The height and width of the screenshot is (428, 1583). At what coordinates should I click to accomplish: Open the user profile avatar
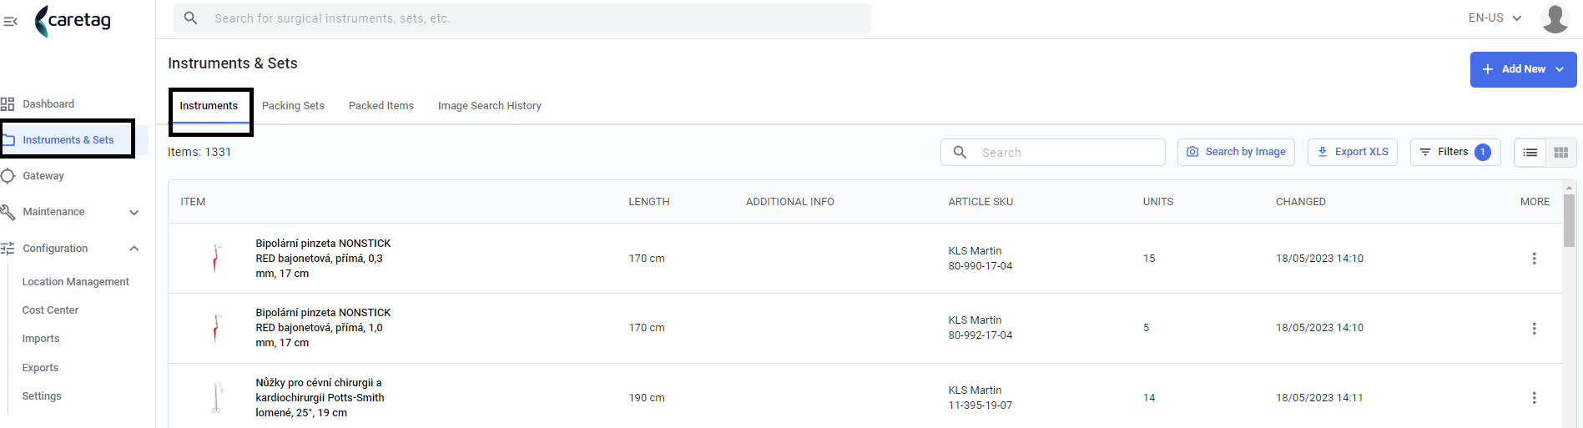(x=1555, y=18)
